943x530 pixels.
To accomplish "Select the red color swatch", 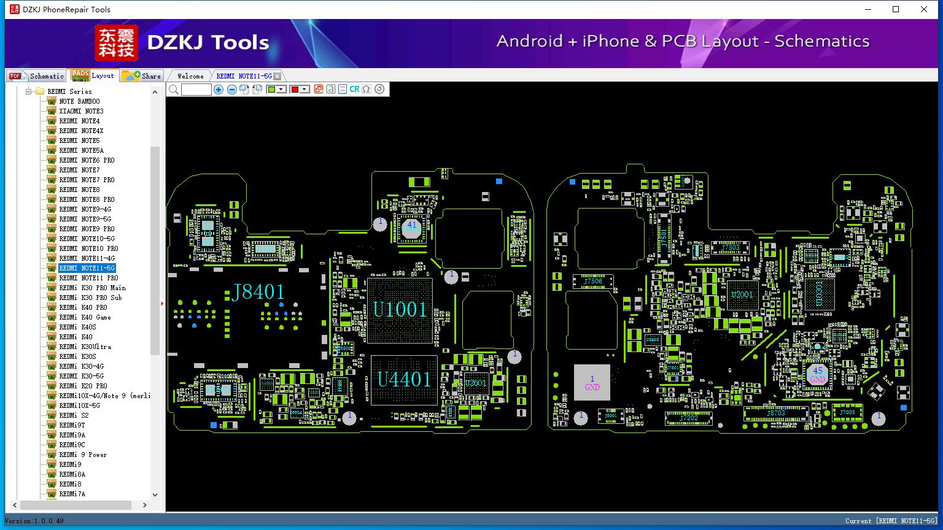I will click(295, 90).
